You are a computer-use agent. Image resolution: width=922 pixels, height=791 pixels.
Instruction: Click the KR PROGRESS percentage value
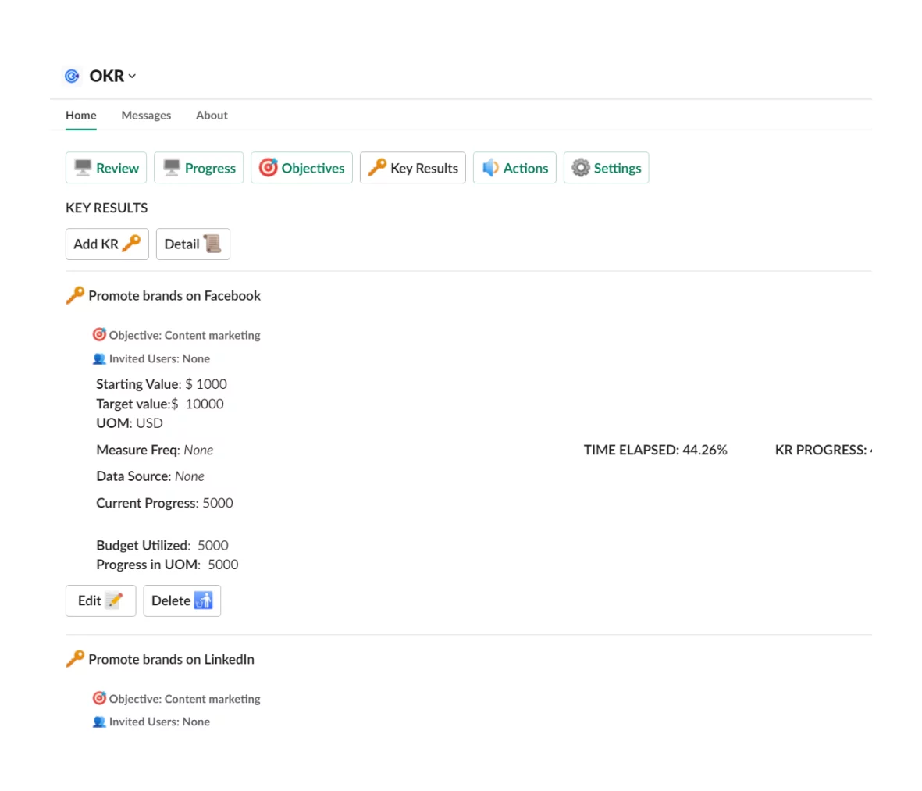tap(872, 450)
